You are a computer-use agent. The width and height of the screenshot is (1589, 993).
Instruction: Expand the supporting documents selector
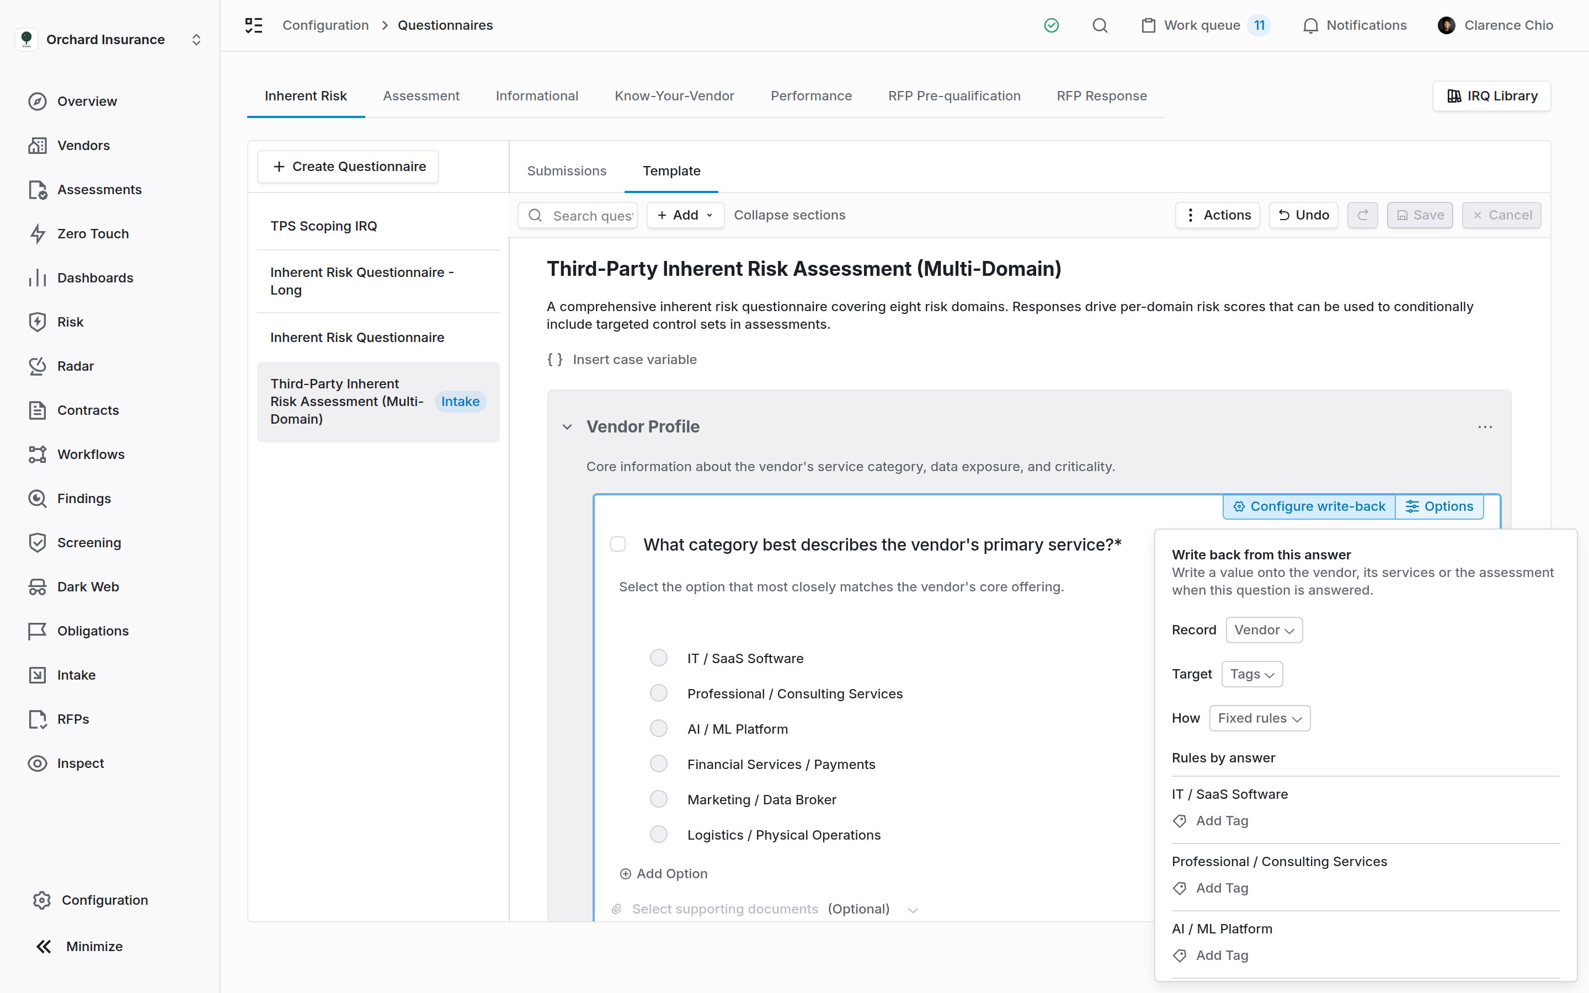913,910
